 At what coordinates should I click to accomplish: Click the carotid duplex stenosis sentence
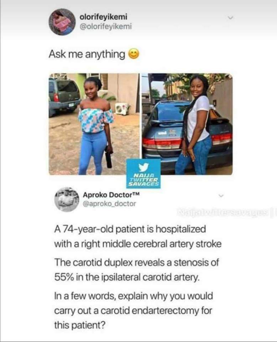click(136, 270)
